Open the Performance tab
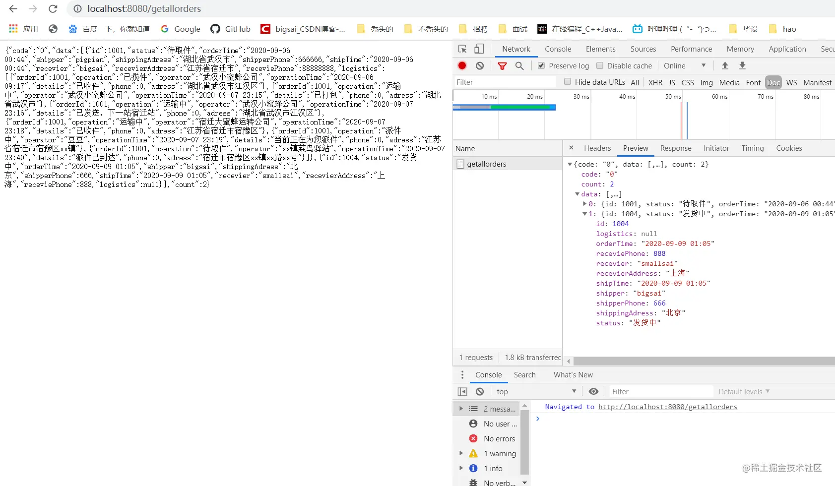 691,49
